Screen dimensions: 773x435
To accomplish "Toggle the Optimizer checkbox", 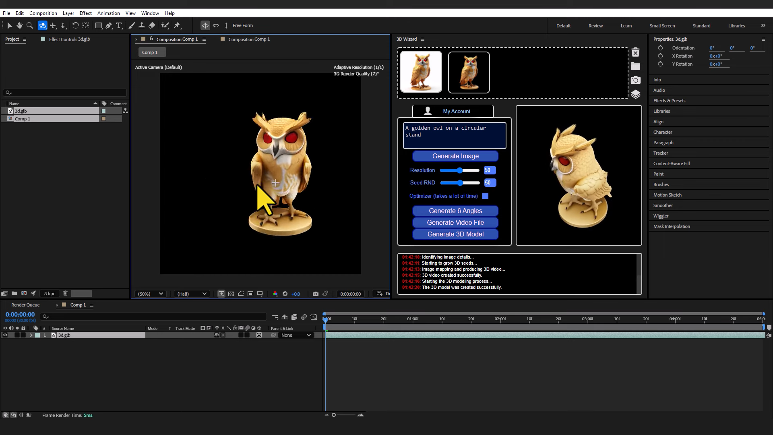I will pyautogui.click(x=486, y=196).
